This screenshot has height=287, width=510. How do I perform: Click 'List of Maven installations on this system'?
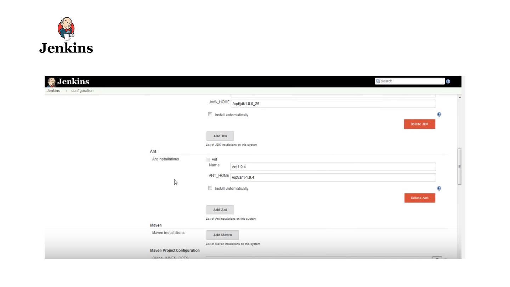(x=233, y=244)
